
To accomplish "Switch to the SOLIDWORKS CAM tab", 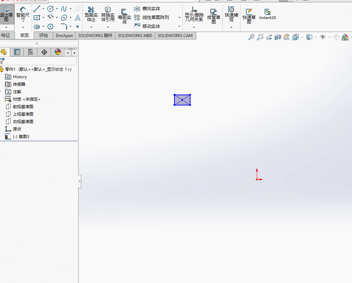I will [175, 35].
